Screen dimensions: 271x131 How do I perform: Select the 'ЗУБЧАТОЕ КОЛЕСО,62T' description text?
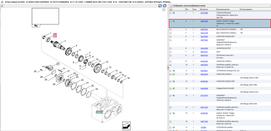pyautogui.click(x=225, y=37)
